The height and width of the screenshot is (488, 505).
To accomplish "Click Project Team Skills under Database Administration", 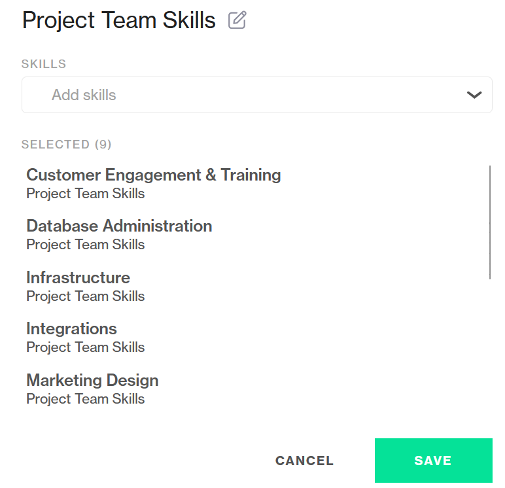I will (x=85, y=245).
